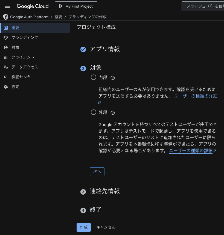The height and width of the screenshot is (235, 224).
Task: Focus the slash search field
Action: [x=203, y=6]
